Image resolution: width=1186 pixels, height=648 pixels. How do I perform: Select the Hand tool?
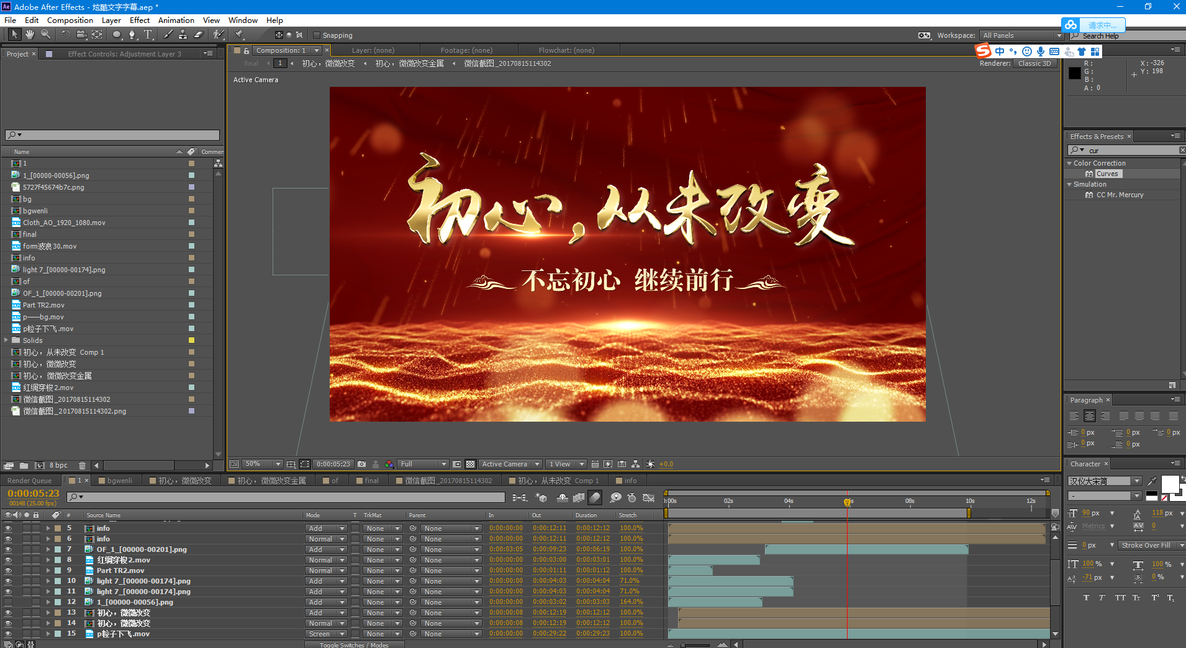29,35
